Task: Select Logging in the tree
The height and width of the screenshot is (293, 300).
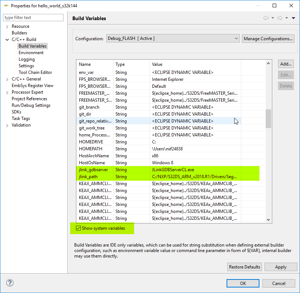Action: [27, 59]
